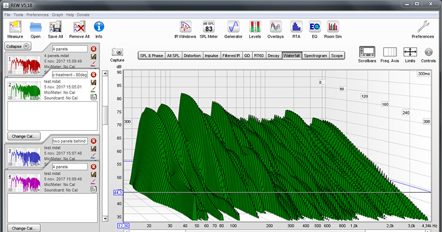The width and height of the screenshot is (442, 232).
Task: Open the Info window
Action: coord(99,27)
